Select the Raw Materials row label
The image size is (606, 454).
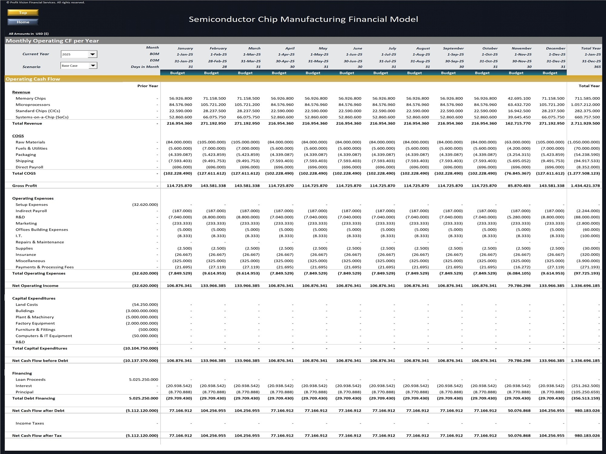[x=30, y=142]
